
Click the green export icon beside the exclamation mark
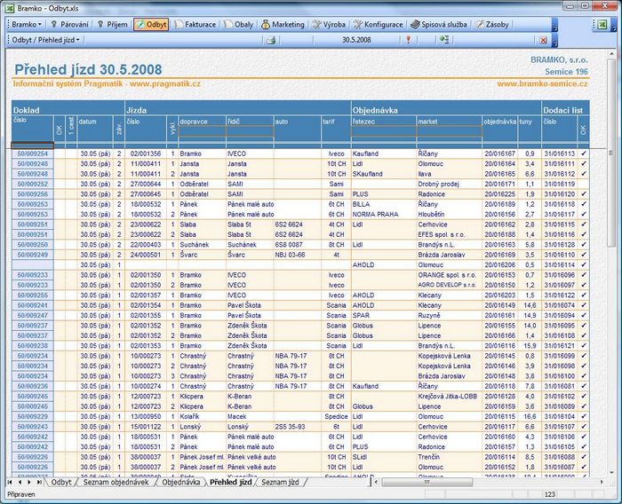[x=444, y=40]
